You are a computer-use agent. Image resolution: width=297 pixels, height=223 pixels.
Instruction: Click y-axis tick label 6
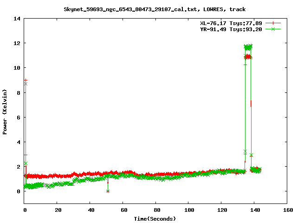19,118
